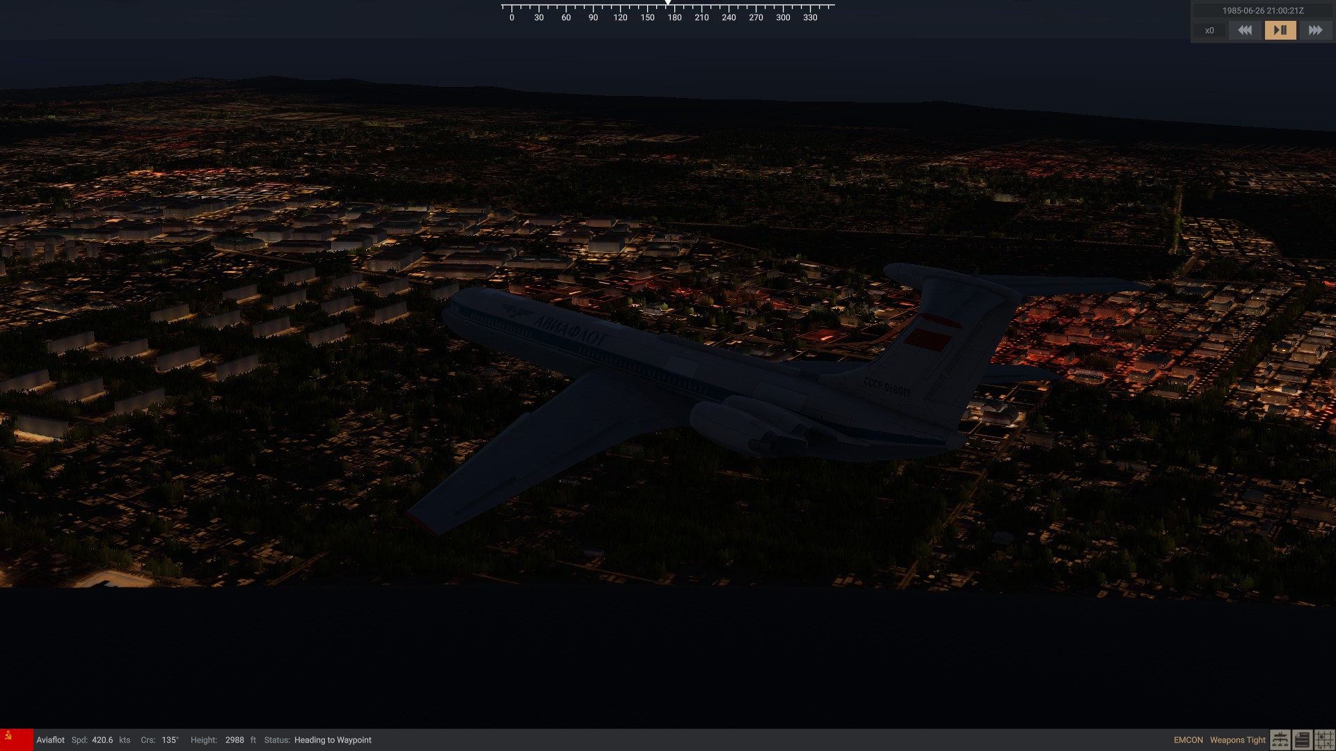Click the 180 mark on compass ruler
The height and width of the screenshot is (751, 1336).
pyautogui.click(x=674, y=17)
